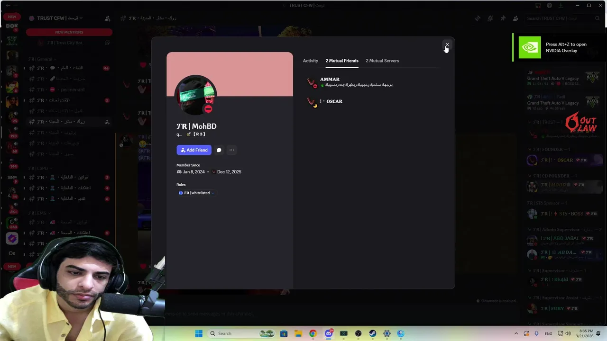This screenshot has width=607, height=341.
Task: Click add-member icon on selected channel
Action: coord(107,122)
